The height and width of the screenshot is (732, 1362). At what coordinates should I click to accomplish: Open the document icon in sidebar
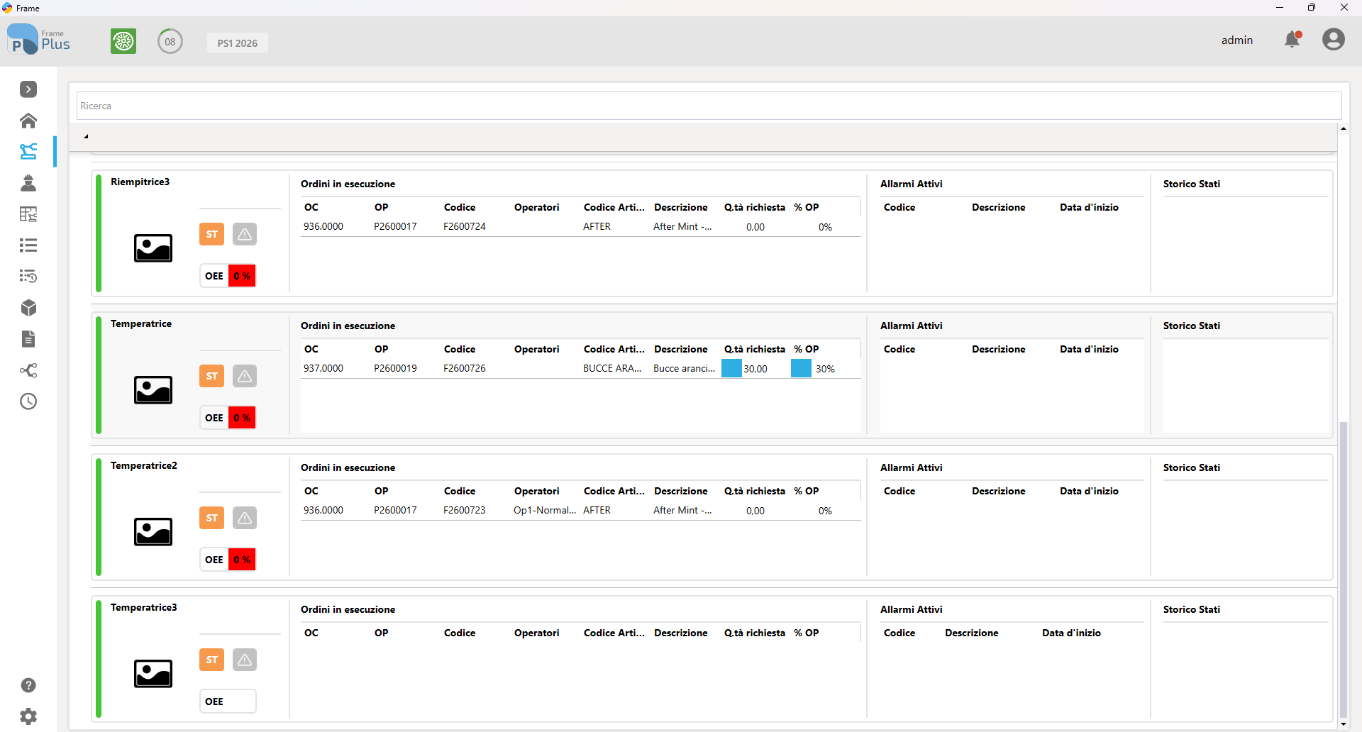point(28,339)
